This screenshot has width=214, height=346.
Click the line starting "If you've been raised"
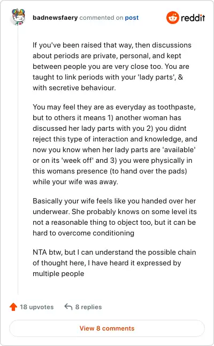tap(112, 45)
